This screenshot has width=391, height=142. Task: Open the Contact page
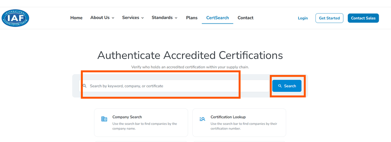coord(246,18)
